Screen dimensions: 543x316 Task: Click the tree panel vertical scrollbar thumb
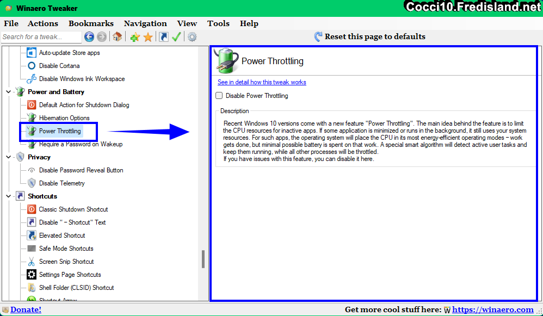point(203,259)
